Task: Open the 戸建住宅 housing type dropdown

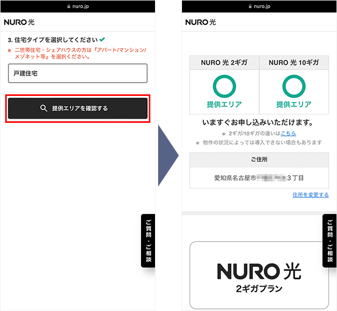Action: click(x=78, y=73)
